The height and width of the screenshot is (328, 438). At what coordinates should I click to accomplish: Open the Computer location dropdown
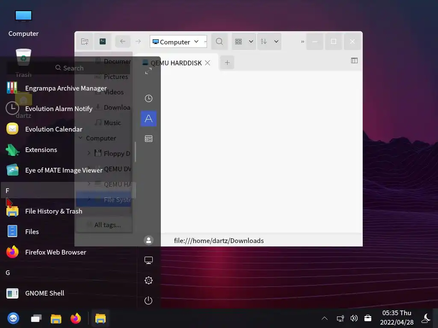click(x=196, y=41)
